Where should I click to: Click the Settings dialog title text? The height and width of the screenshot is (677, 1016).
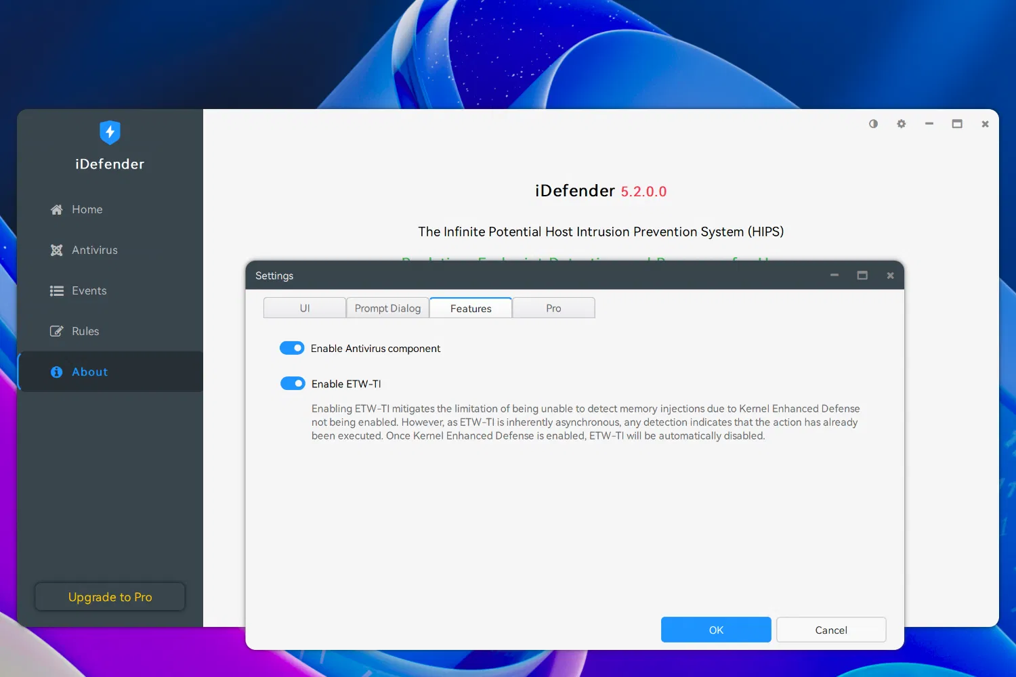pyautogui.click(x=274, y=276)
